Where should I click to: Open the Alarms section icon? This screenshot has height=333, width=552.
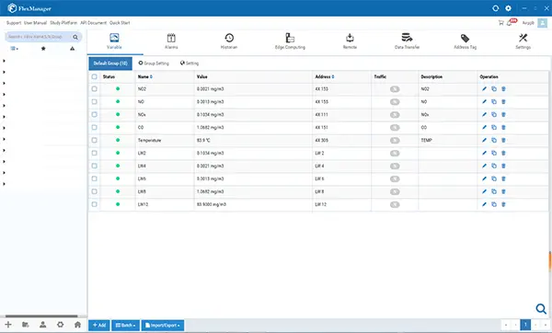click(171, 38)
